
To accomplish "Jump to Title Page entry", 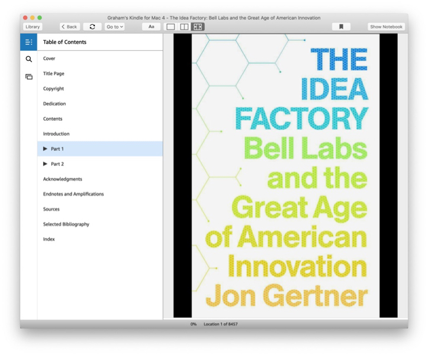I will 53,73.
